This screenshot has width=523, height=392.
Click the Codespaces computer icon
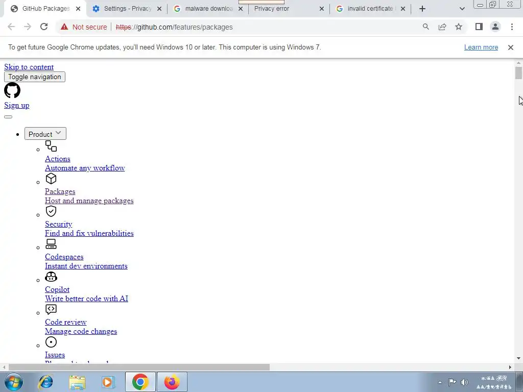pos(51,244)
